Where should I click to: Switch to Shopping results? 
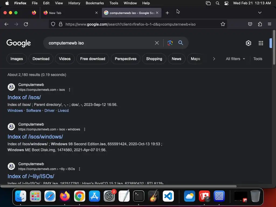[154, 59]
